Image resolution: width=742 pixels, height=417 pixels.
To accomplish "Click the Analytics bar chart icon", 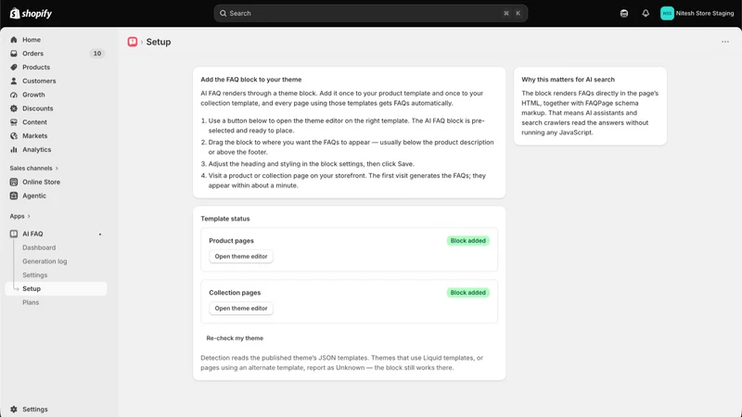I will pyautogui.click(x=14, y=149).
